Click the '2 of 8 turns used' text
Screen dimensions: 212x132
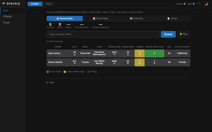coord(55,42)
